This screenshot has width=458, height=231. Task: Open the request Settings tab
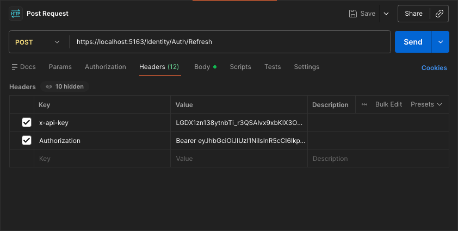pyautogui.click(x=307, y=67)
